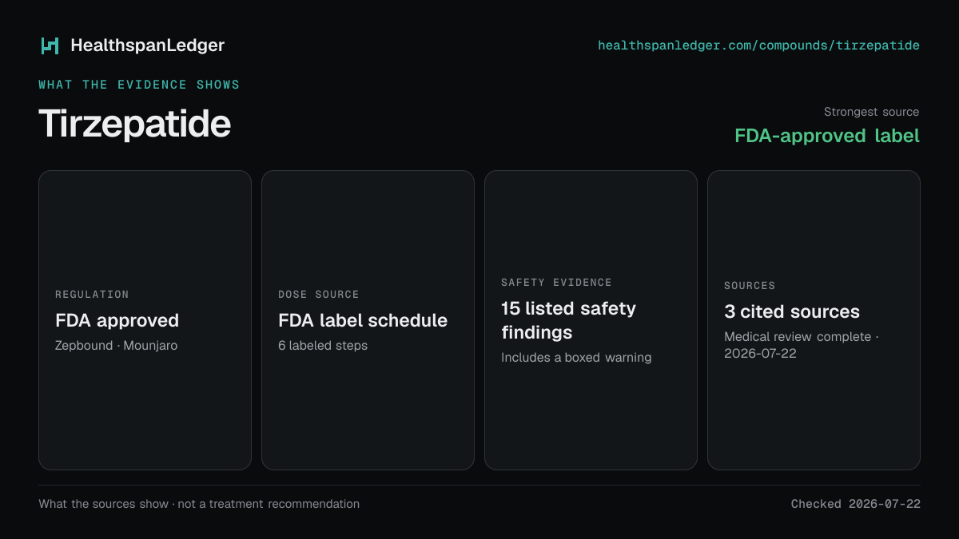Click the HealthspanLedger logo icon
The width and height of the screenshot is (959, 539).
point(50,46)
